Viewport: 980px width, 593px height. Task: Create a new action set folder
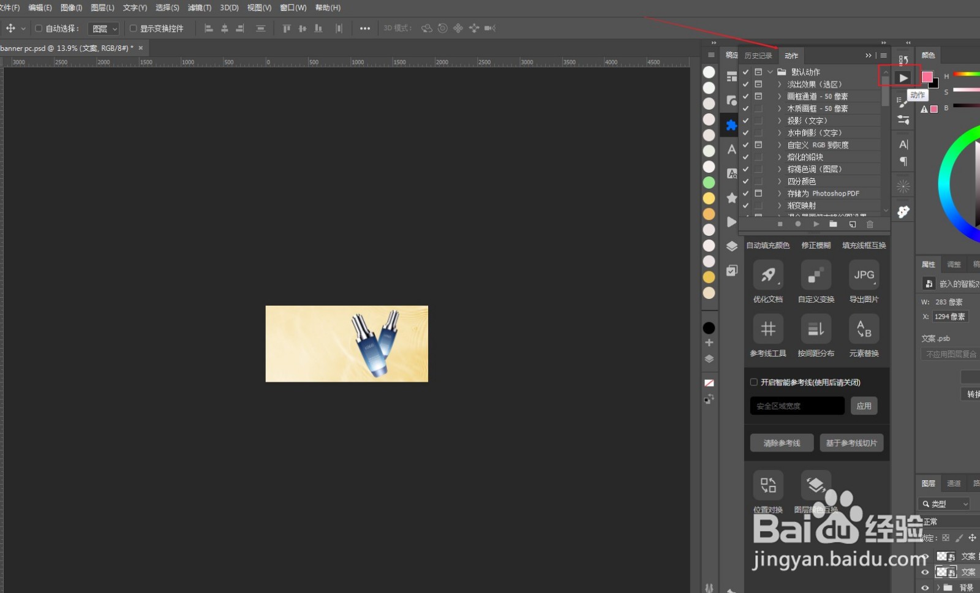point(833,224)
